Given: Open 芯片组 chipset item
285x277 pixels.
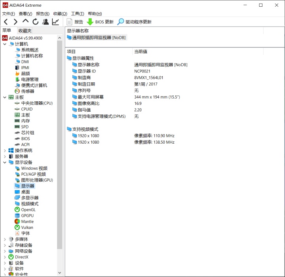Looking at the screenshot, I should click(25, 133).
